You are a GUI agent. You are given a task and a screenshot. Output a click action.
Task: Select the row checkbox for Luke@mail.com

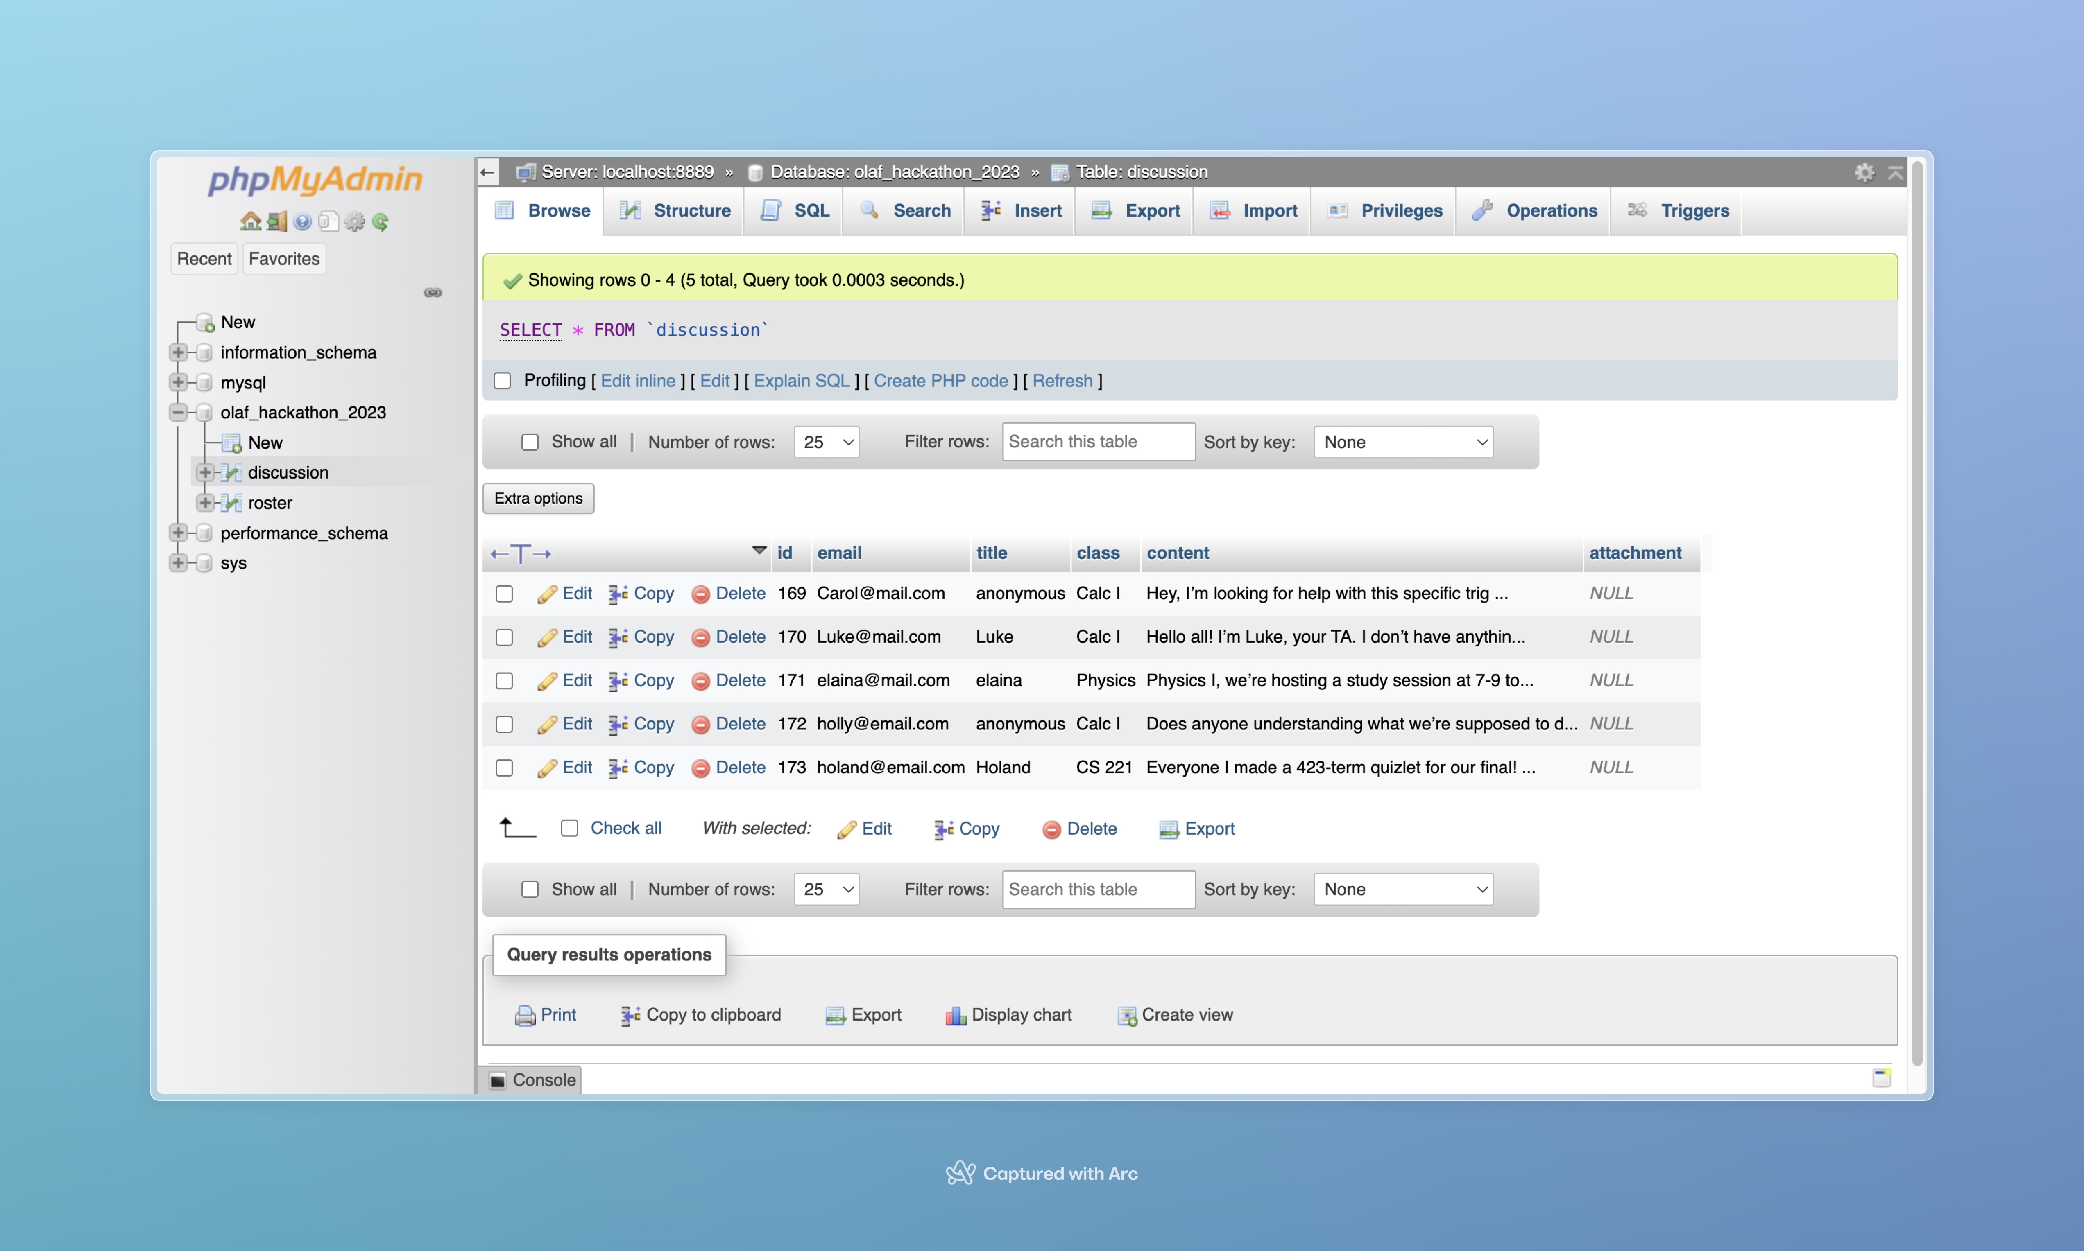[504, 637]
